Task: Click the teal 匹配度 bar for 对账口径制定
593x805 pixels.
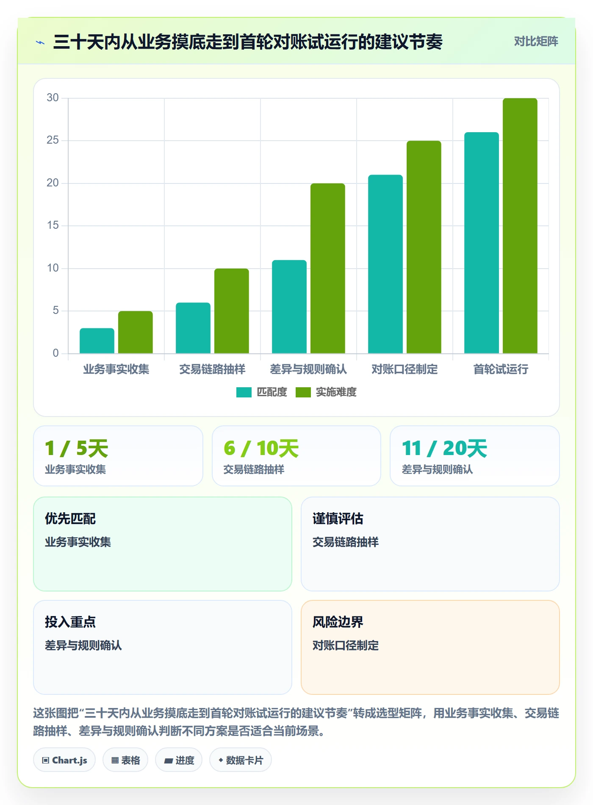Action: click(385, 264)
